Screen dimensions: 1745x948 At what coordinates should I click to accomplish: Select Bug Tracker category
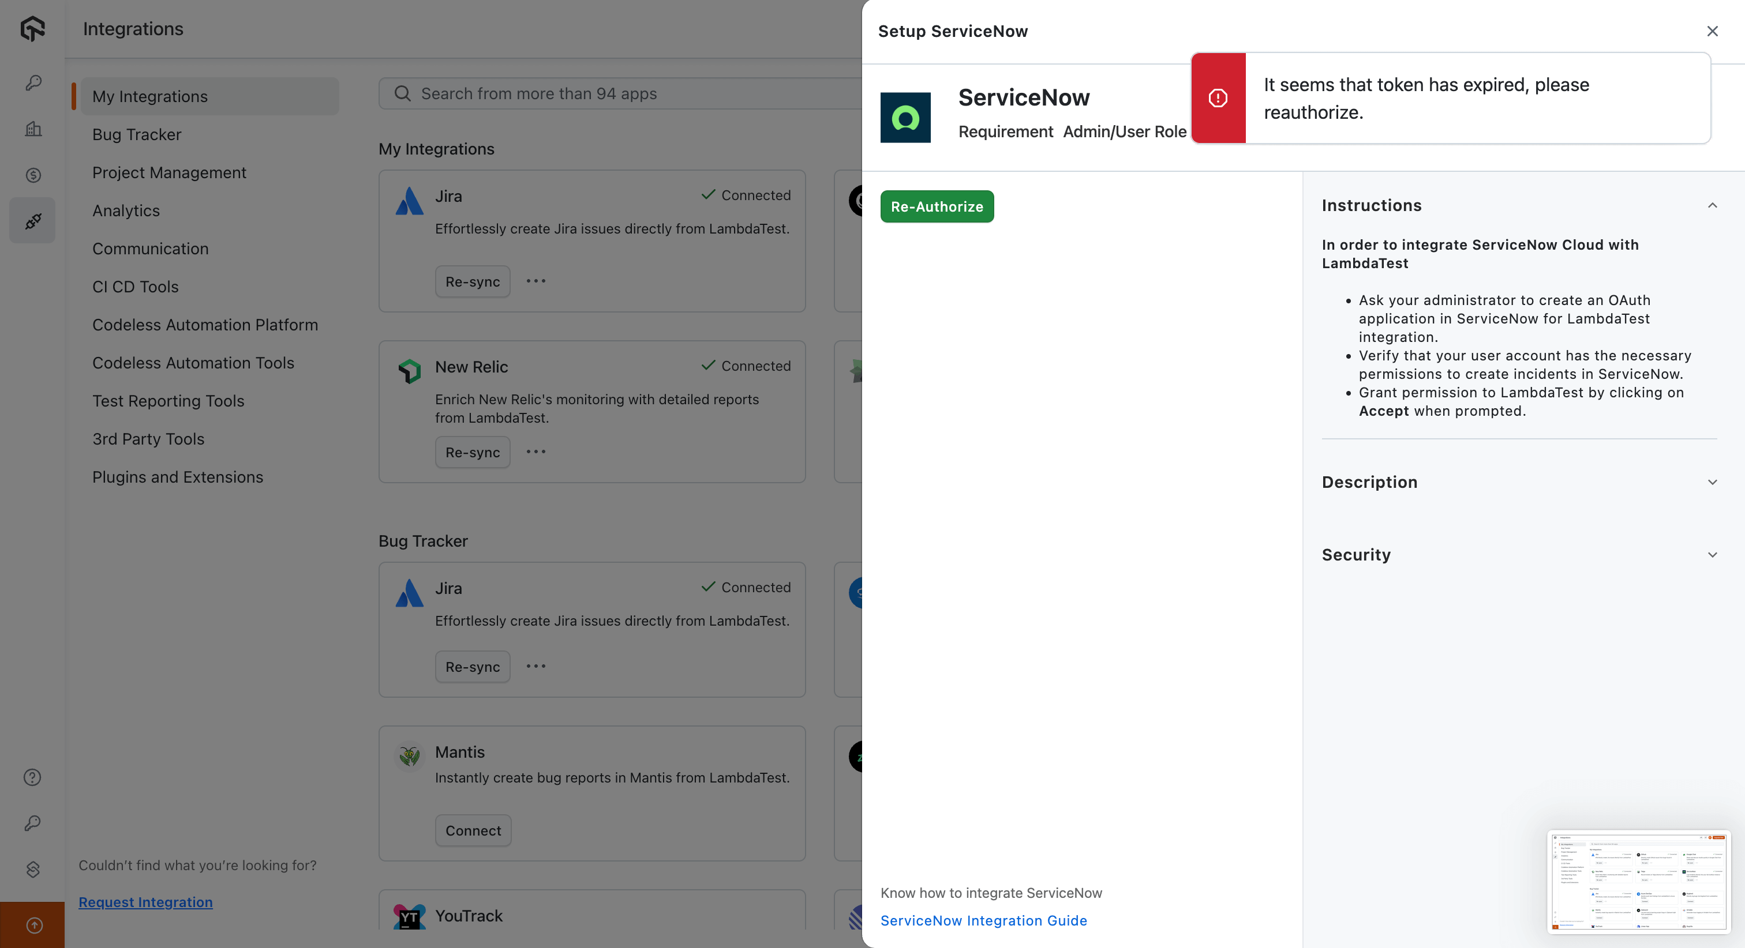point(137,135)
